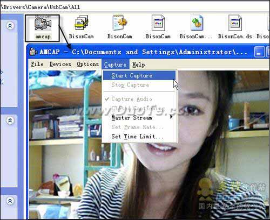Expand the Master Stream submenu
This screenshot has width=270, height=220.
pos(139,118)
